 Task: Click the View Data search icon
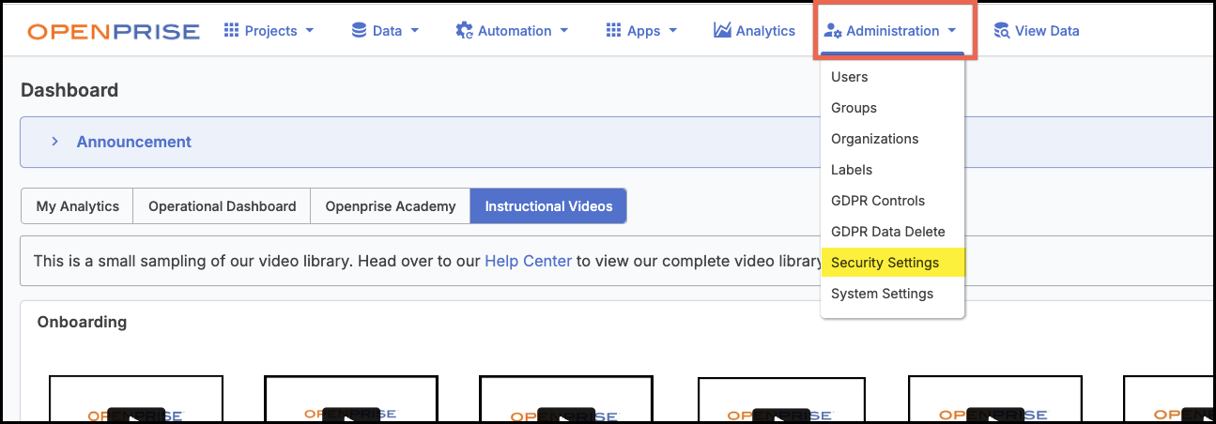coord(1002,31)
